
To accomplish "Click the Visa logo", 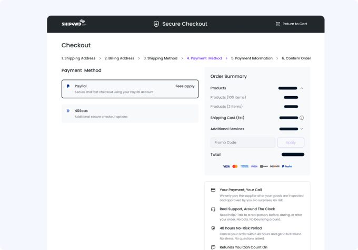I will pyautogui.click(x=226, y=166).
